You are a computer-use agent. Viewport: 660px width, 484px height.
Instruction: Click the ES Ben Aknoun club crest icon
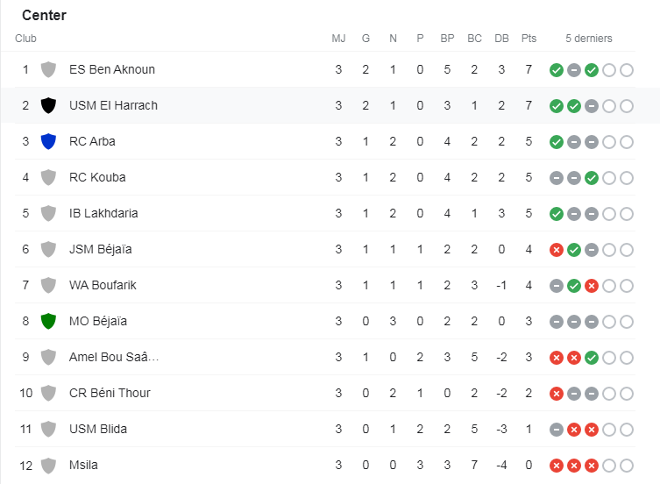pyautogui.click(x=49, y=69)
